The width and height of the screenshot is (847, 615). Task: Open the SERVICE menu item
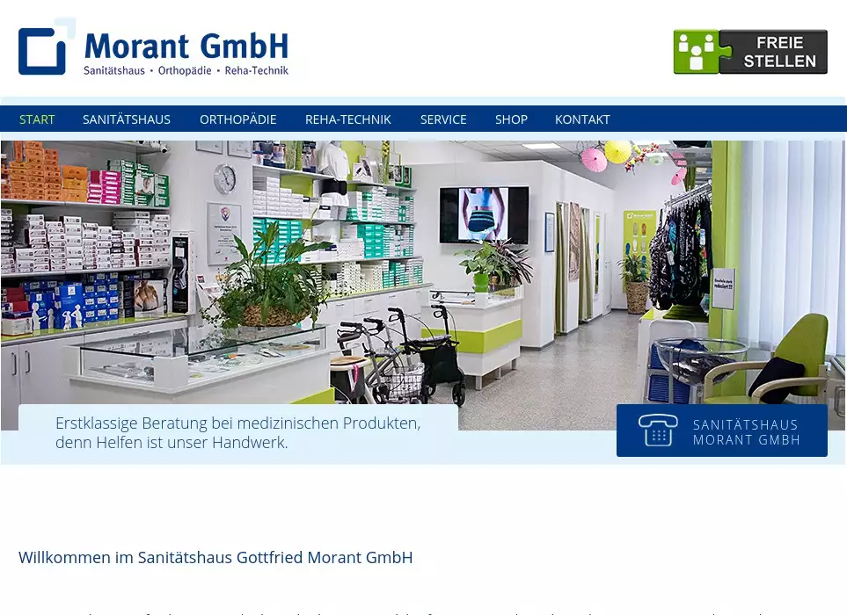point(443,119)
